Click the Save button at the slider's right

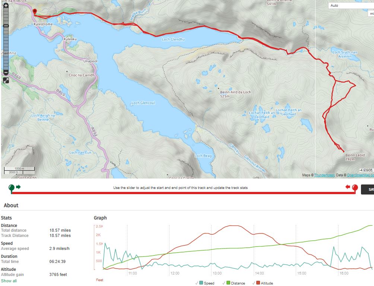368,189
